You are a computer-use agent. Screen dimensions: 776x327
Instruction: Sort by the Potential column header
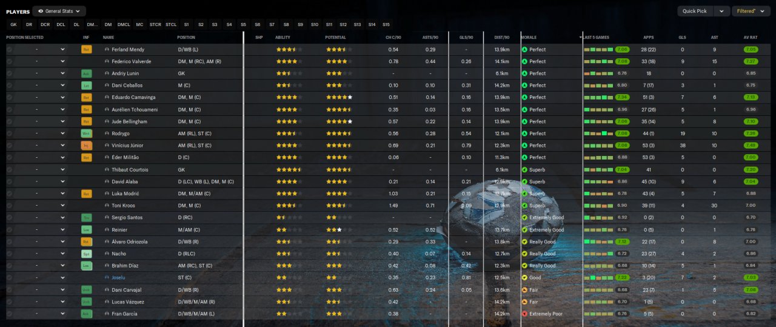tap(335, 38)
